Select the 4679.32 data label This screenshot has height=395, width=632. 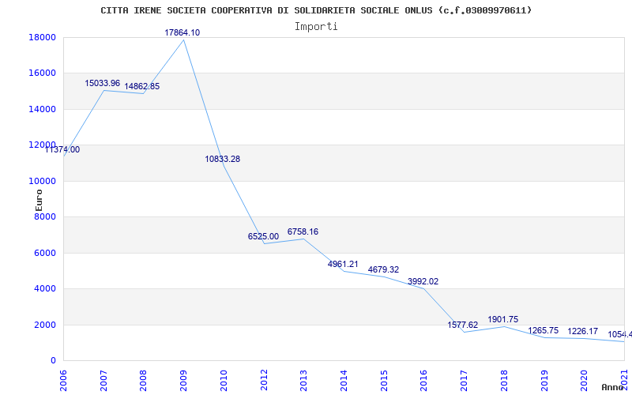(x=383, y=269)
